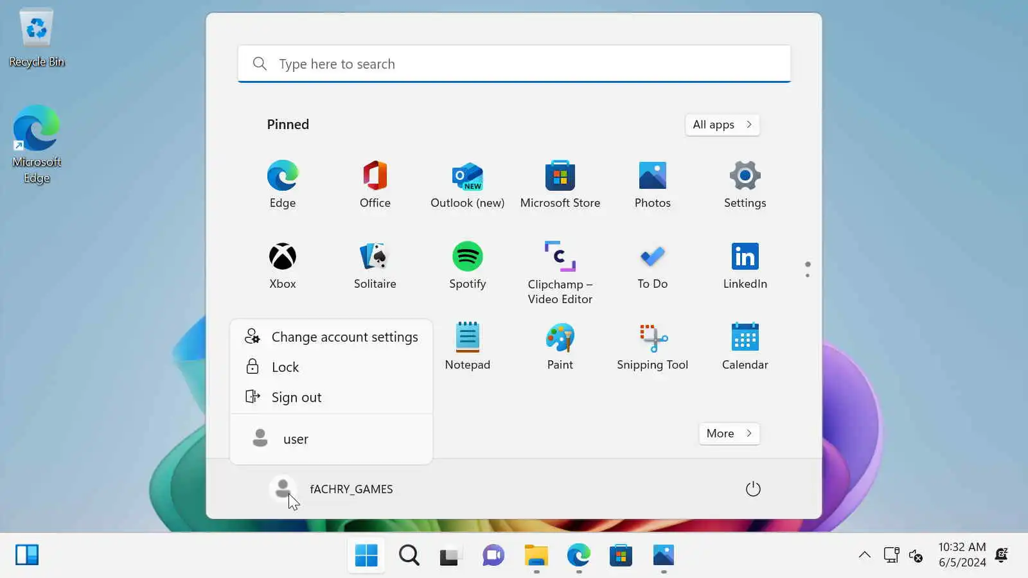Open Microsoft Store taskbar icon
The width and height of the screenshot is (1028, 578).
(621, 556)
